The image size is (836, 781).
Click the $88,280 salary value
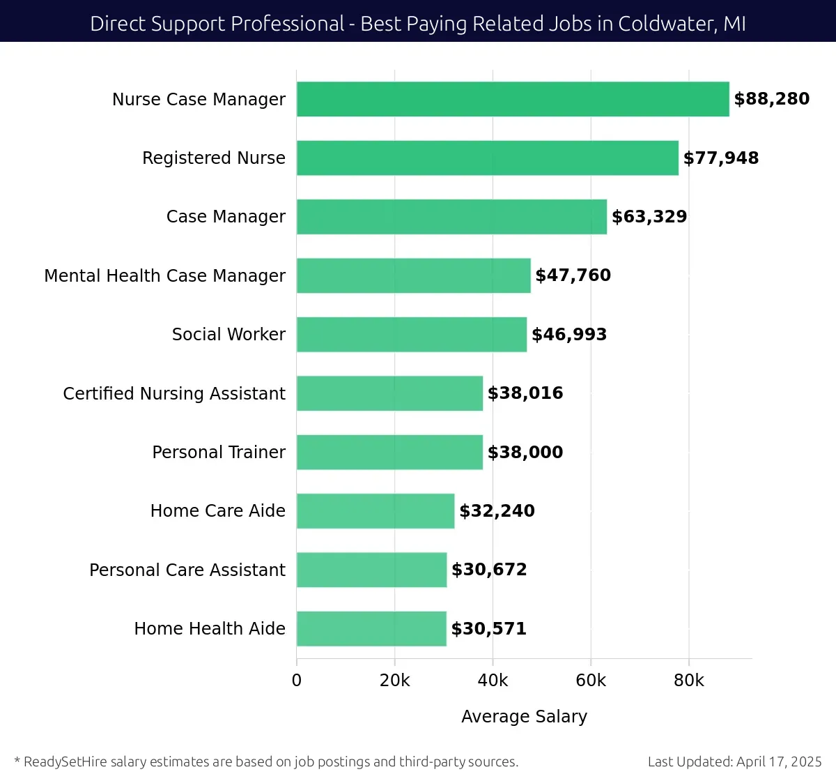click(772, 99)
